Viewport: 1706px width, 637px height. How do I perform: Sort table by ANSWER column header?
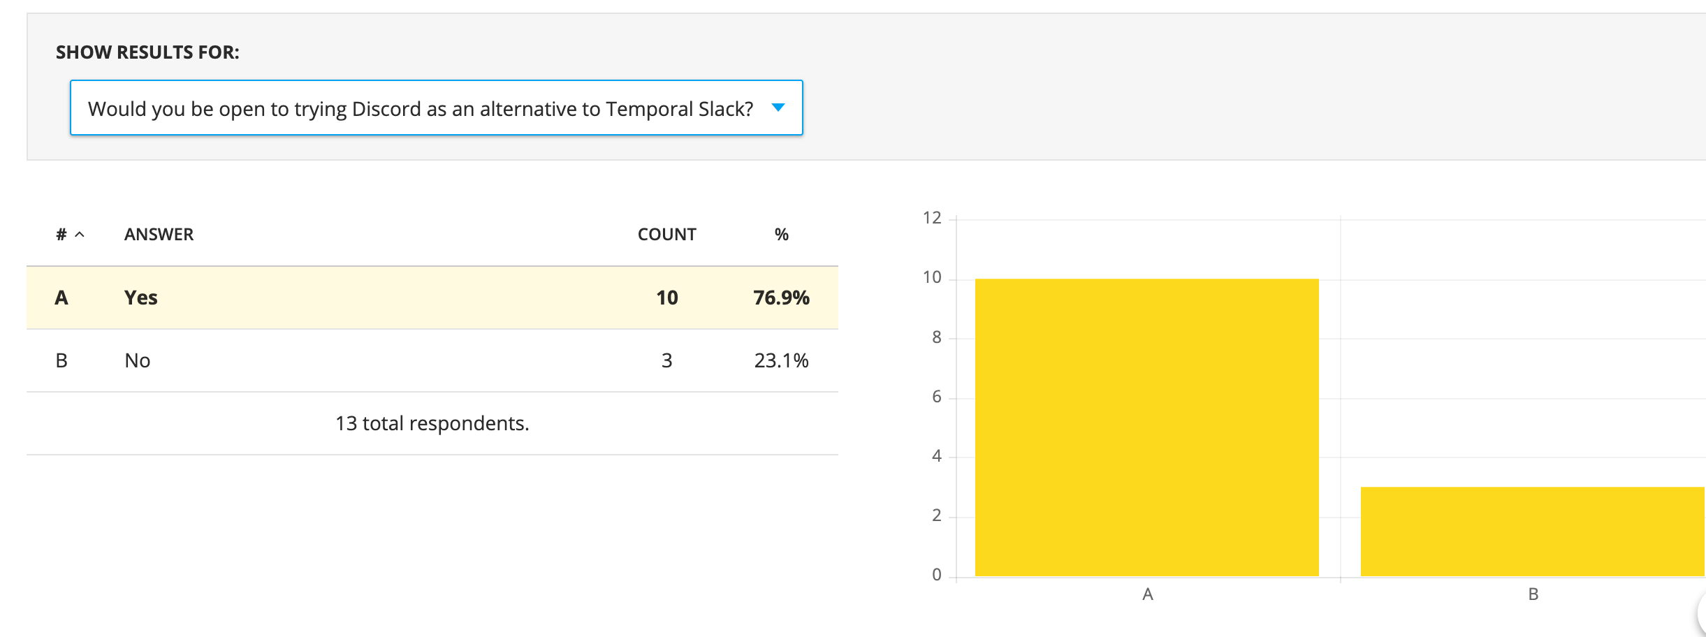point(159,235)
